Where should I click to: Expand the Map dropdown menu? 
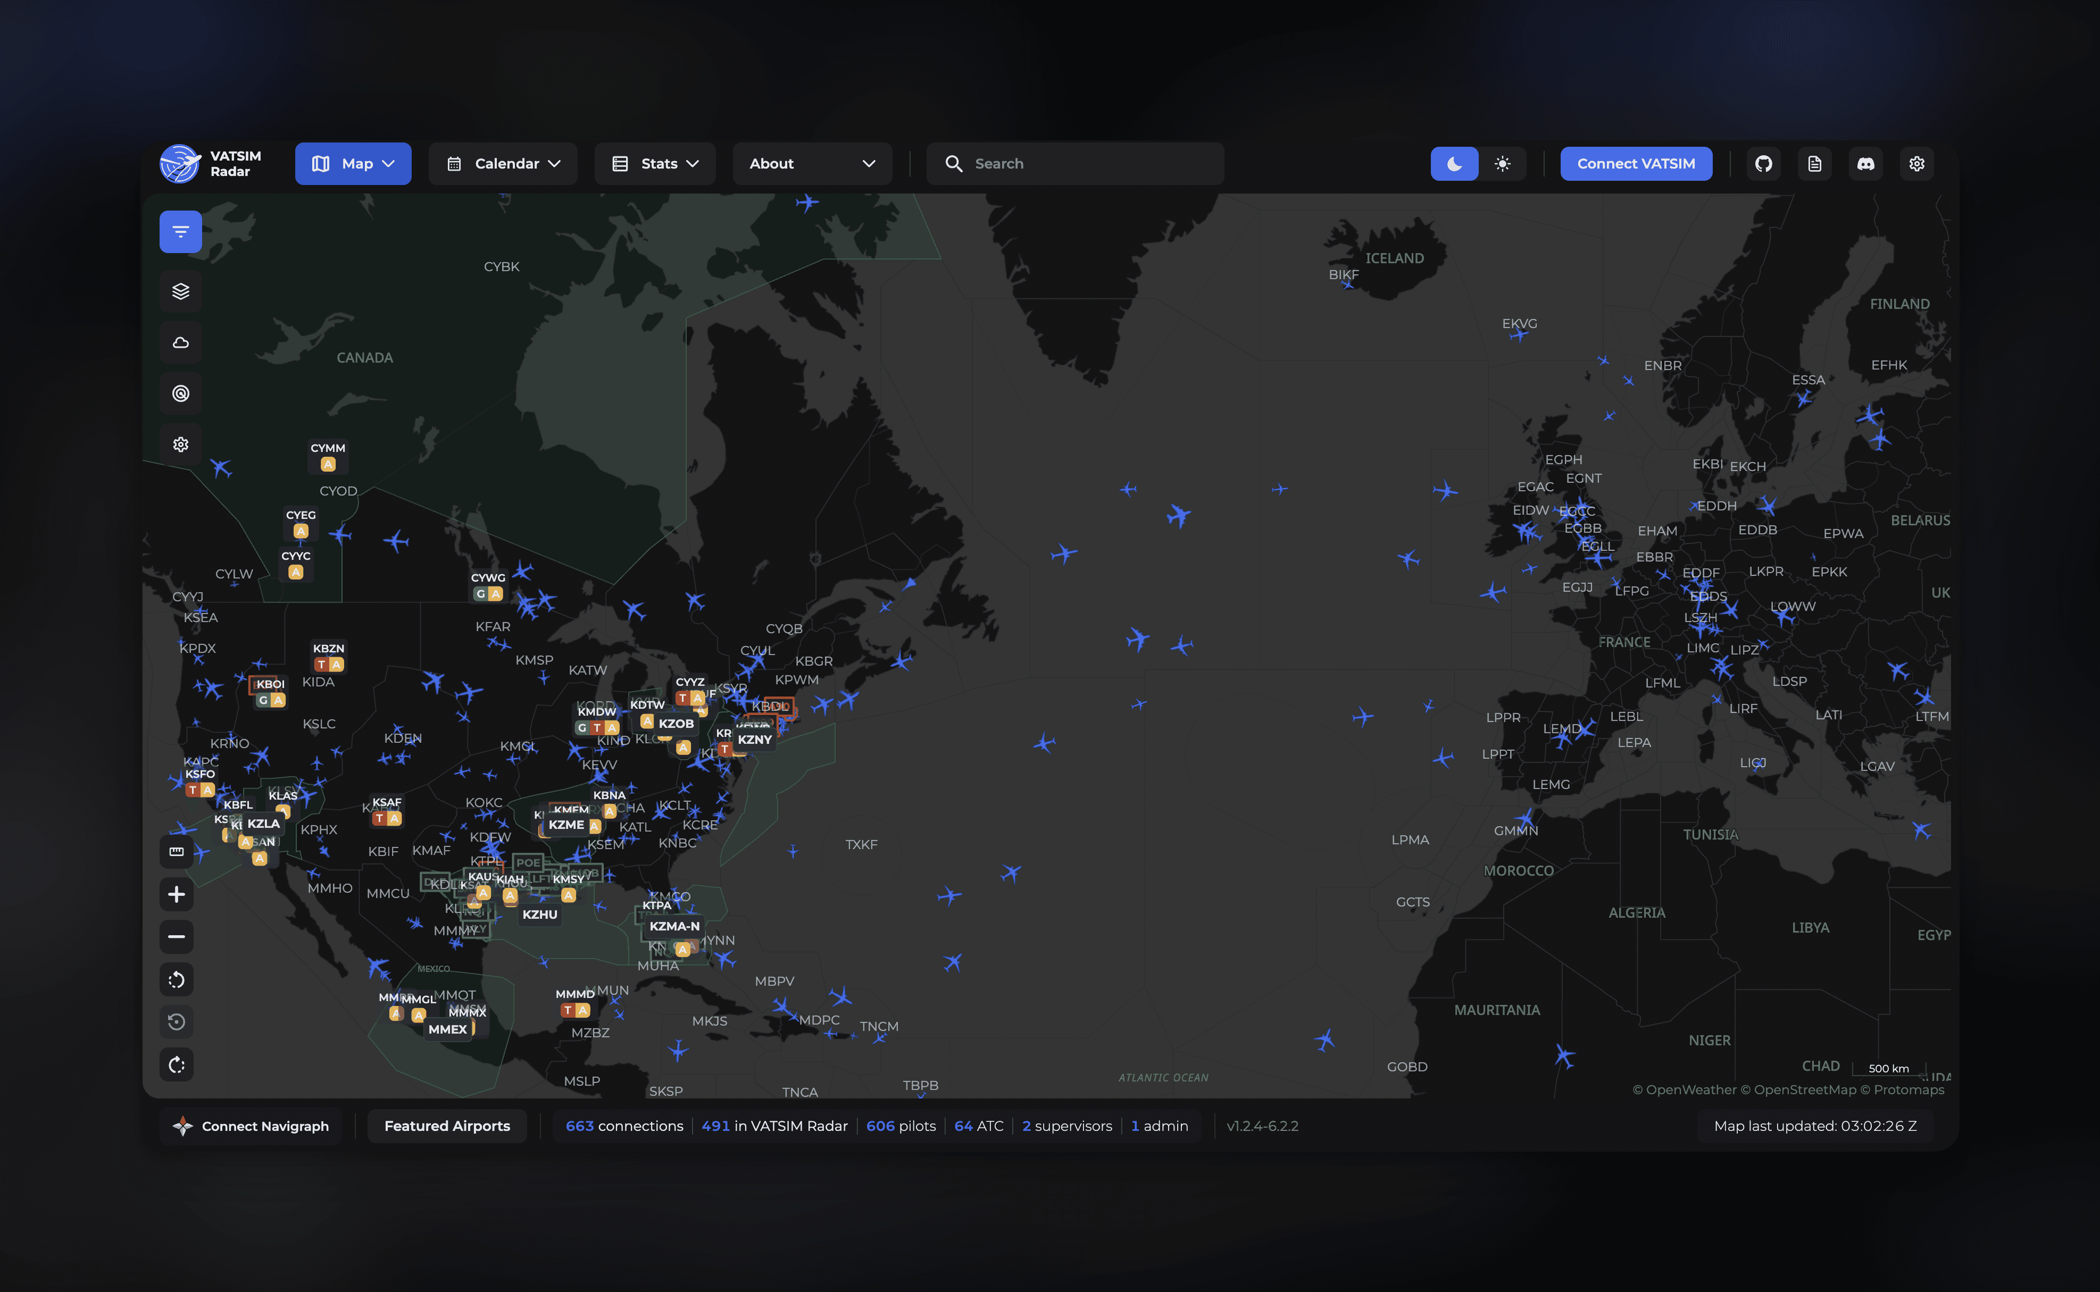353,163
